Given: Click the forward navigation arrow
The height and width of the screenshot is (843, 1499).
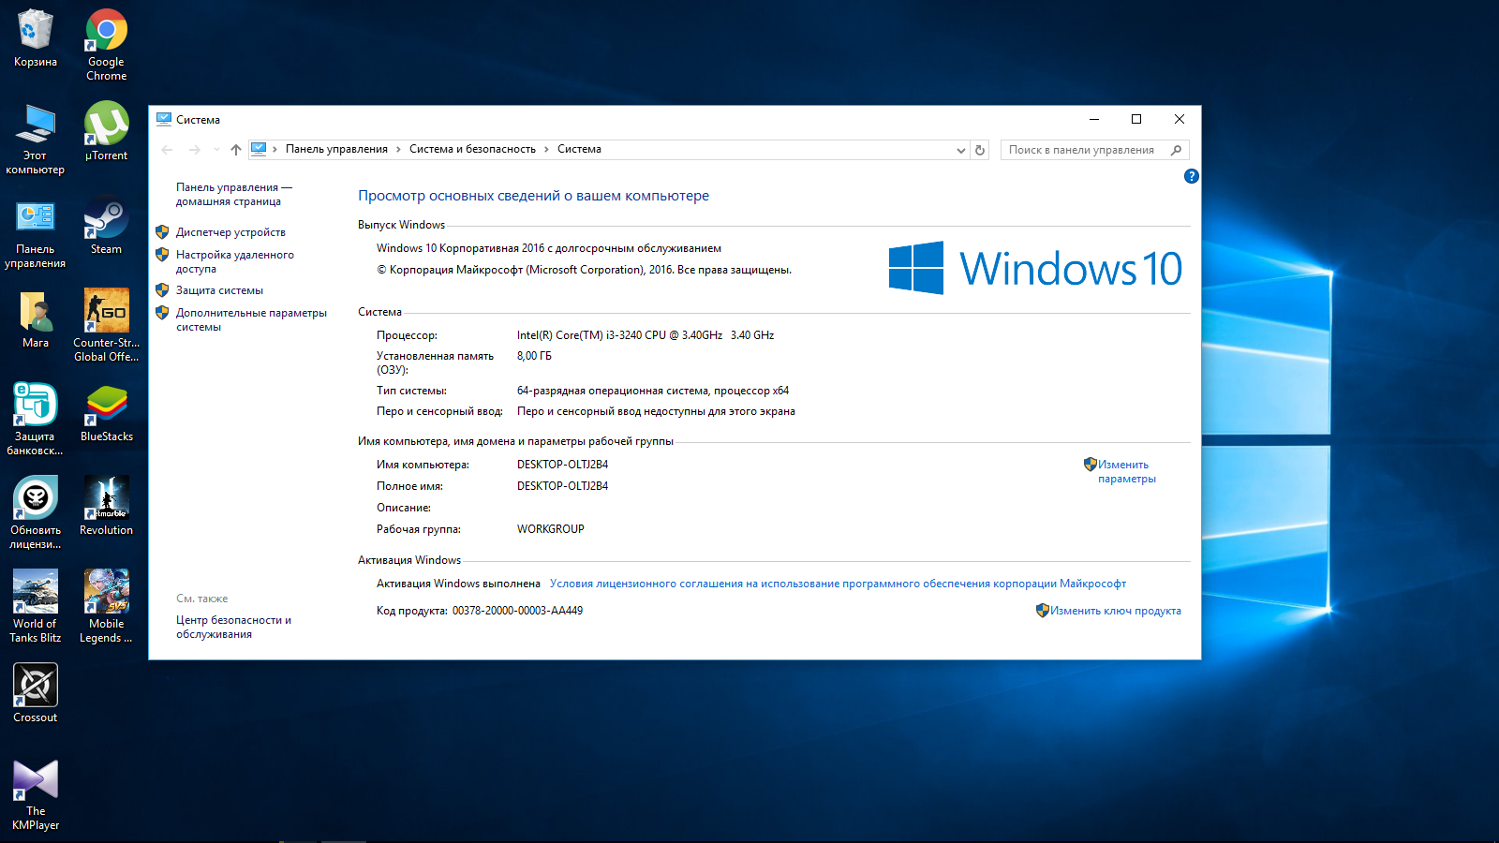Looking at the screenshot, I should [x=194, y=150].
